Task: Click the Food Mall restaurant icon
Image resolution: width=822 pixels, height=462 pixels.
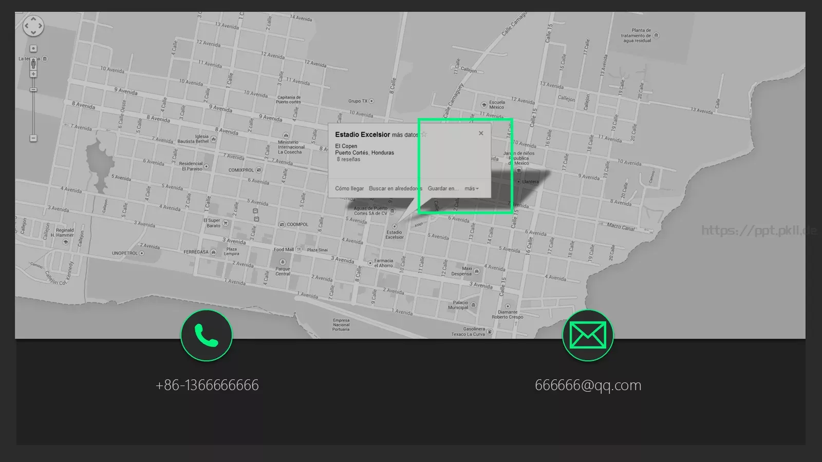Action: click(x=298, y=249)
